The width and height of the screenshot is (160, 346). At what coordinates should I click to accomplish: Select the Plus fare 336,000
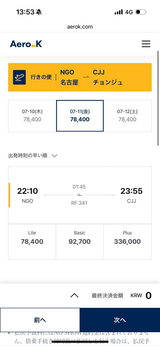tap(127, 242)
